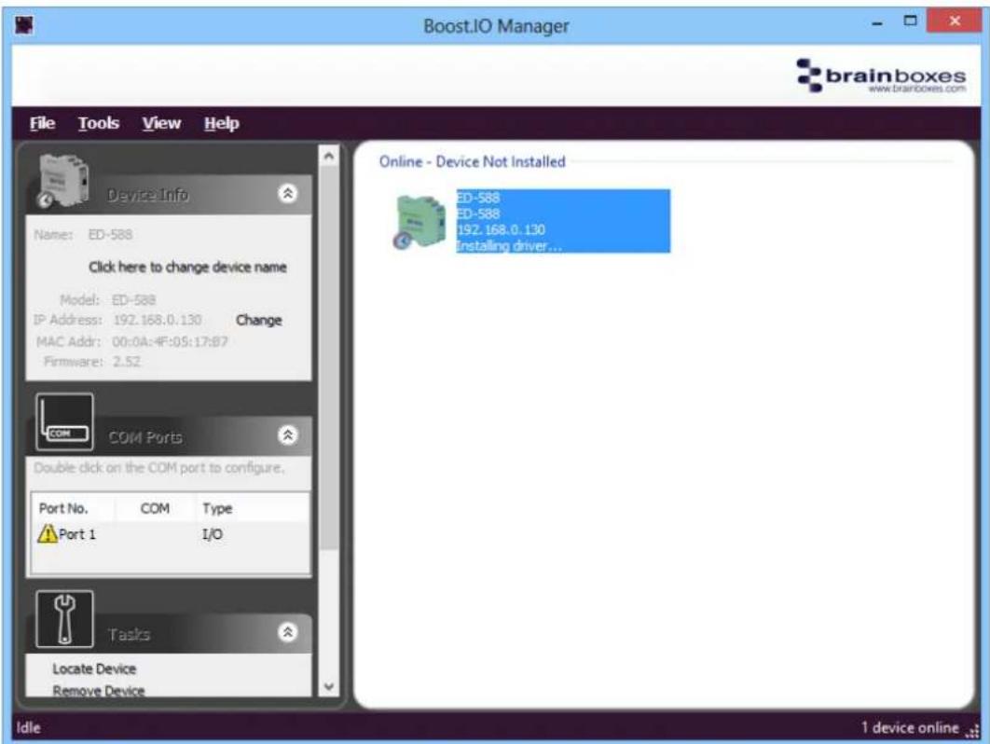Click the COM column header

[x=156, y=508]
